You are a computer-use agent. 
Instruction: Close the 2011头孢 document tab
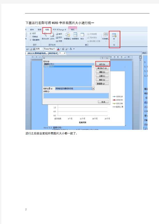click(x=65, y=53)
